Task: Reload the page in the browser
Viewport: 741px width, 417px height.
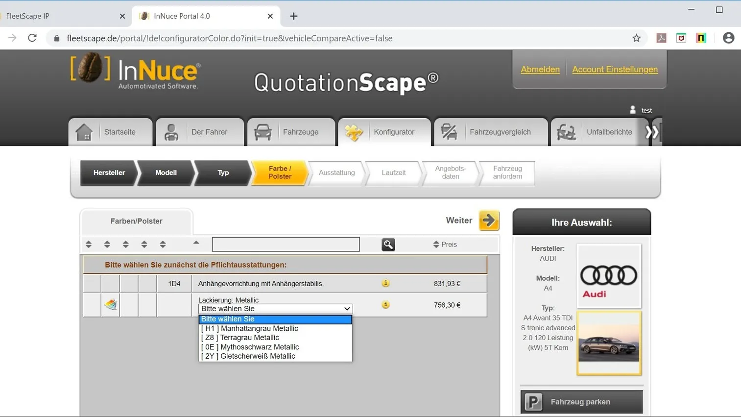Action: pyautogui.click(x=32, y=38)
